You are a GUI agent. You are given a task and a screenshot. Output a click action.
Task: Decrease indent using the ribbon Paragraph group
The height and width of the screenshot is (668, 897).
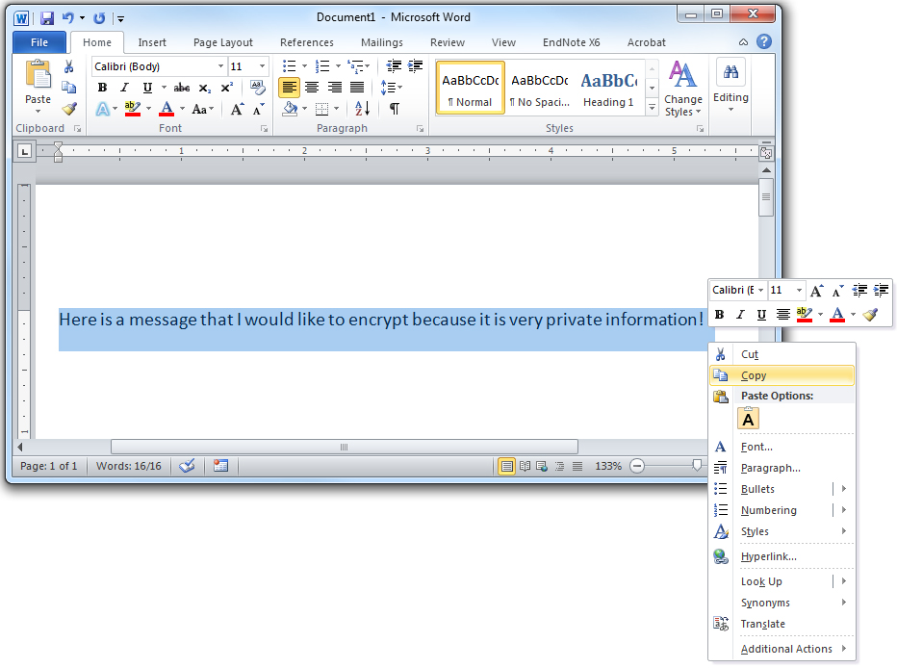[x=394, y=66]
